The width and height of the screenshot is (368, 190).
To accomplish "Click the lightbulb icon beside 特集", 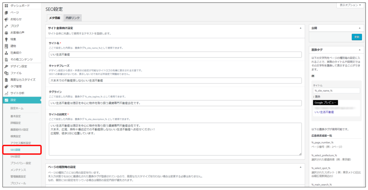I will (6, 39).
